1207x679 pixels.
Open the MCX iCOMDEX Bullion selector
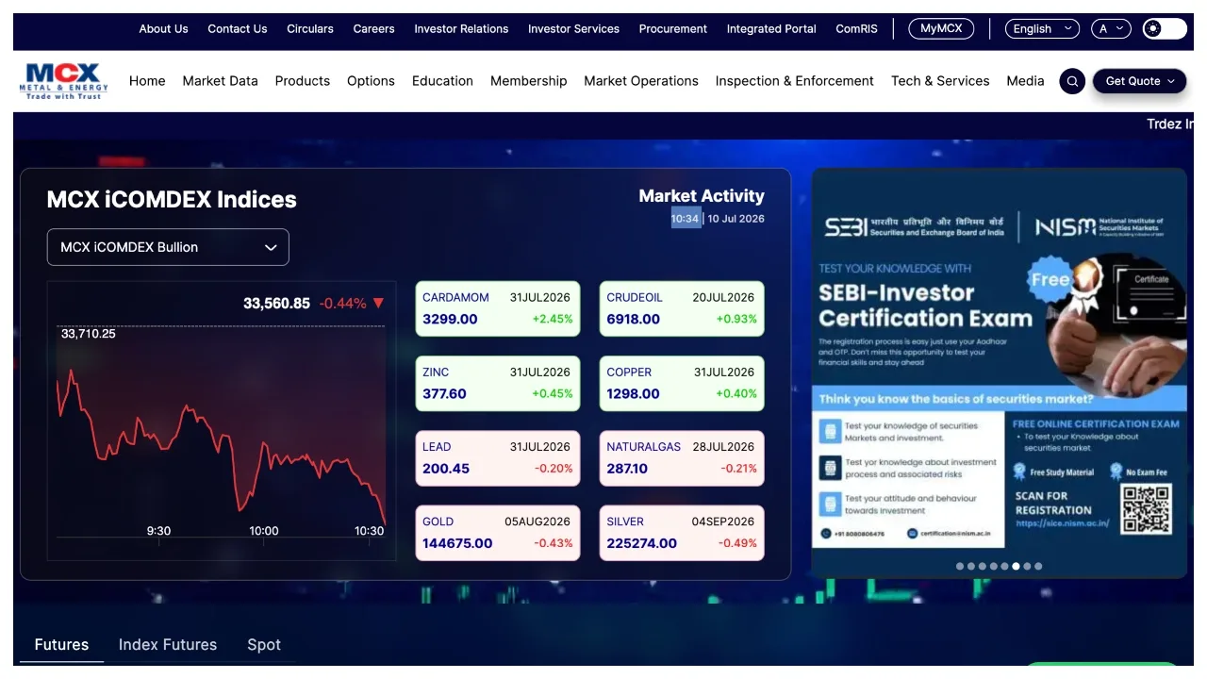coord(168,247)
